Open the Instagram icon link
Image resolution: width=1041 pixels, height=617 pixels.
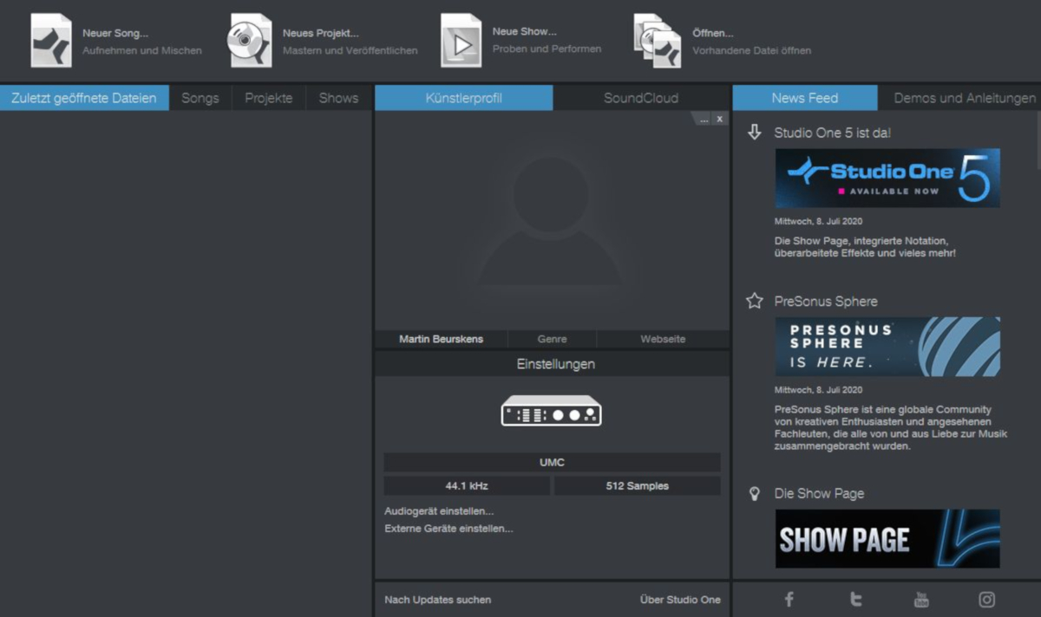click(x=987, y=599)
